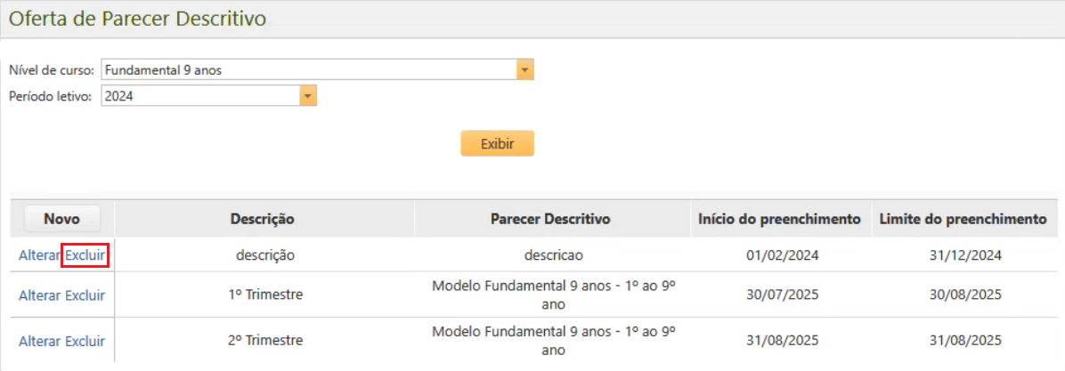Click Excluir for the 2º Trimestre row

point(85,341)
